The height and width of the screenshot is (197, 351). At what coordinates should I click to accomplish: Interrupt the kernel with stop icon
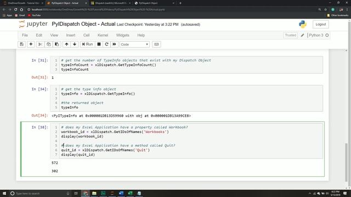(99, 44)
